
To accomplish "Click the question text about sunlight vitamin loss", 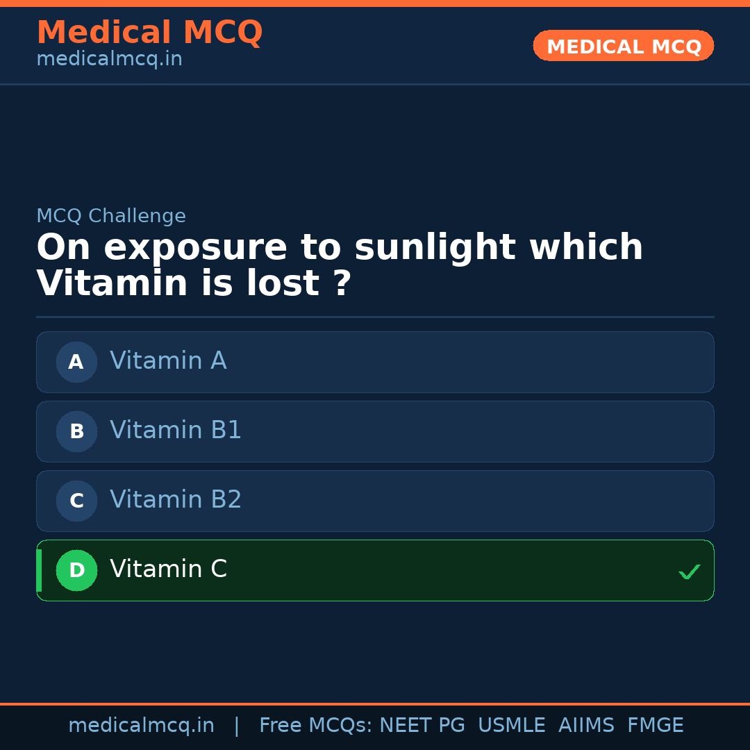I will (340, 265).
